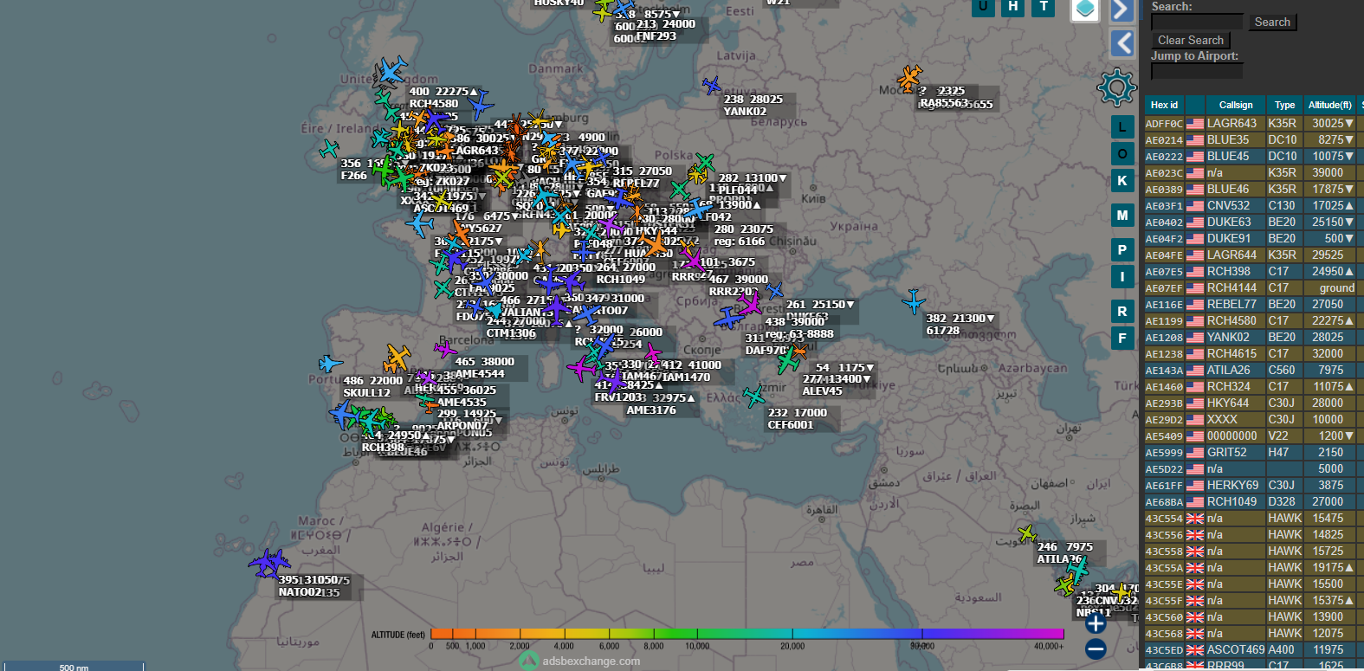Viewport: 1364px width, 671px height.
Task: Click the map label YANK02
Action: [745, 112]
